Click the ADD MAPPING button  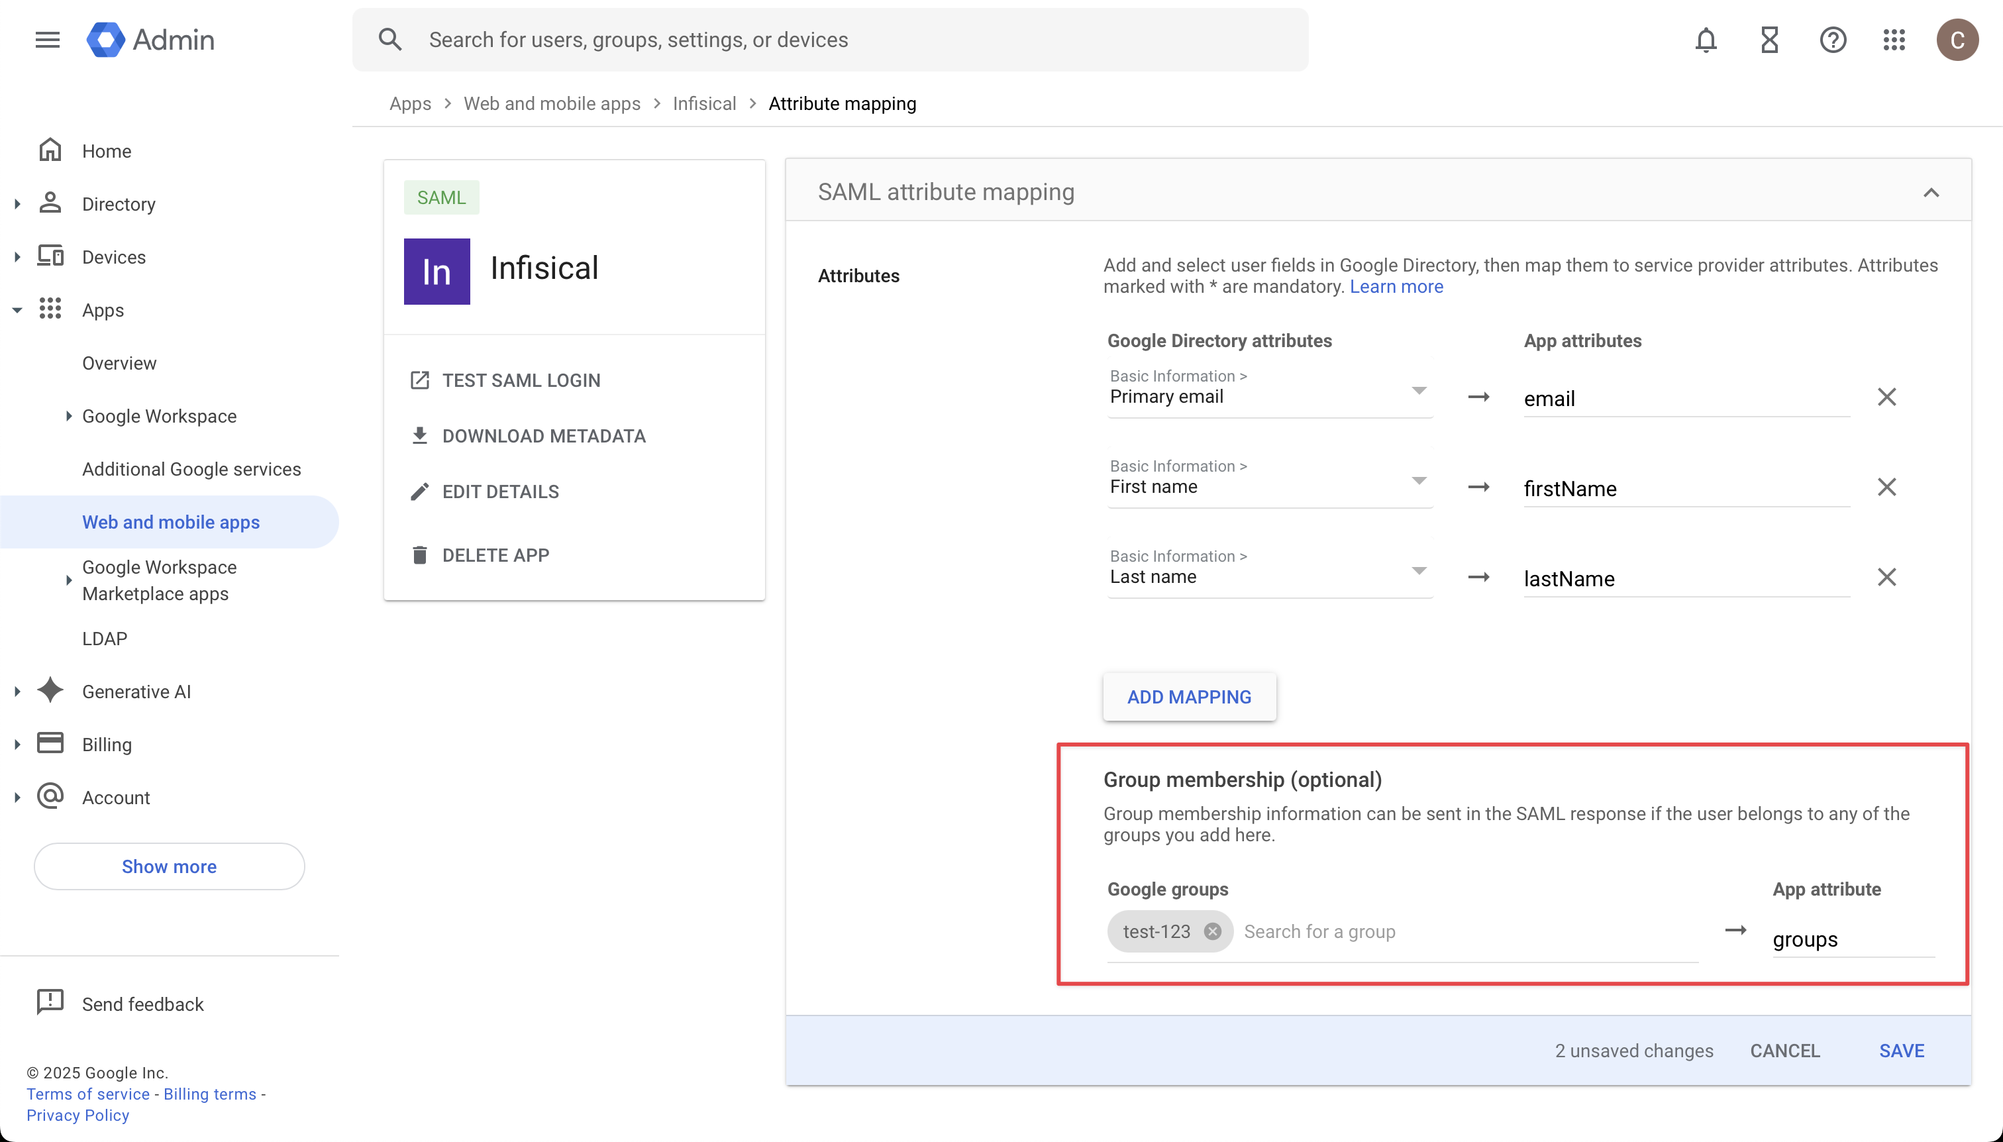[x=1189, y=696]
